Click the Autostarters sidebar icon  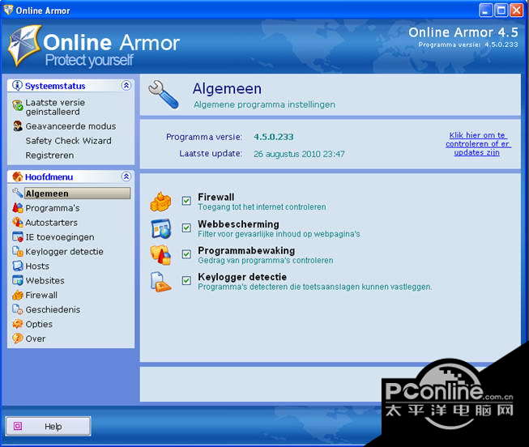tap(18, 223)
